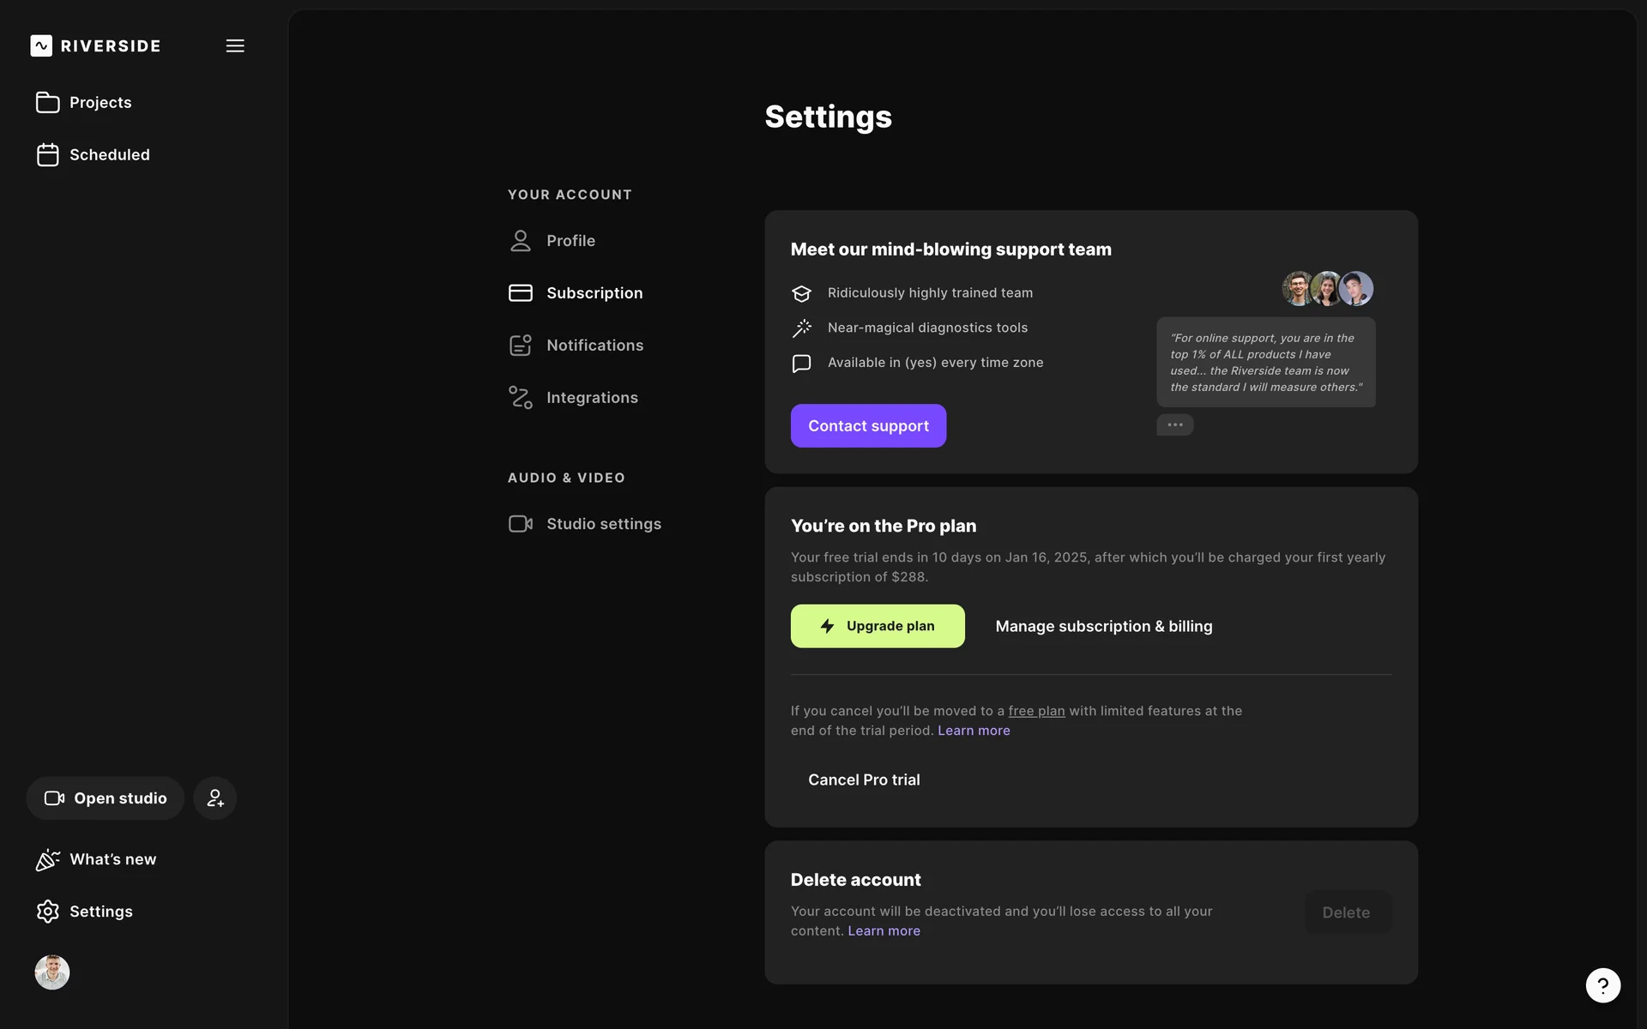Collapse sidebar with hamburger menu icon
The height and width of the screenshot is (1029, 1647).
click(235, 45)
